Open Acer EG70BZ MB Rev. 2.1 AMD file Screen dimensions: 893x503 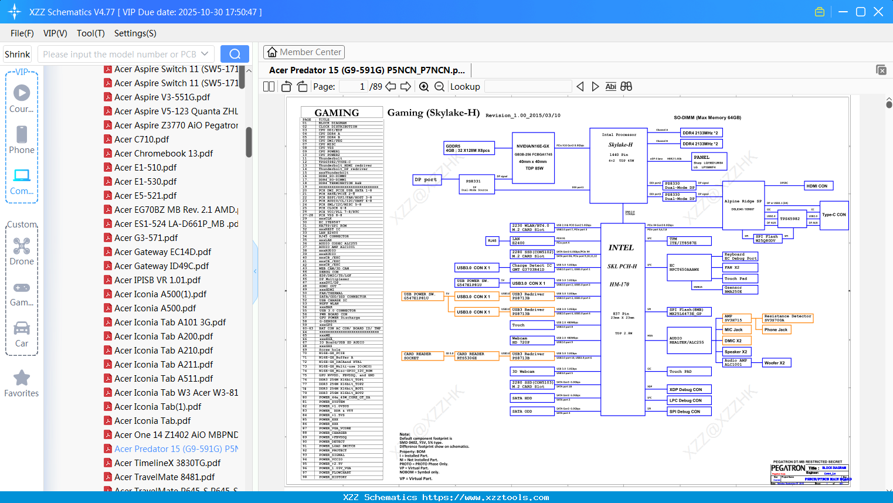point(171,210)
